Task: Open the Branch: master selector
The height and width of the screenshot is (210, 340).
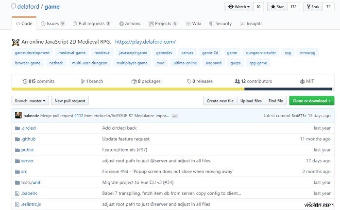Action: click(x=30, y=101)
